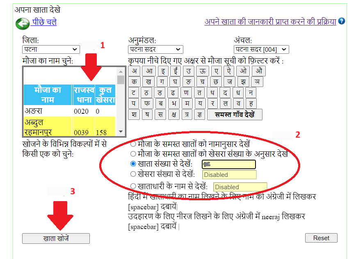Filter mauja list by letter ध
This screenshot has width=356, height=259.
238,92
